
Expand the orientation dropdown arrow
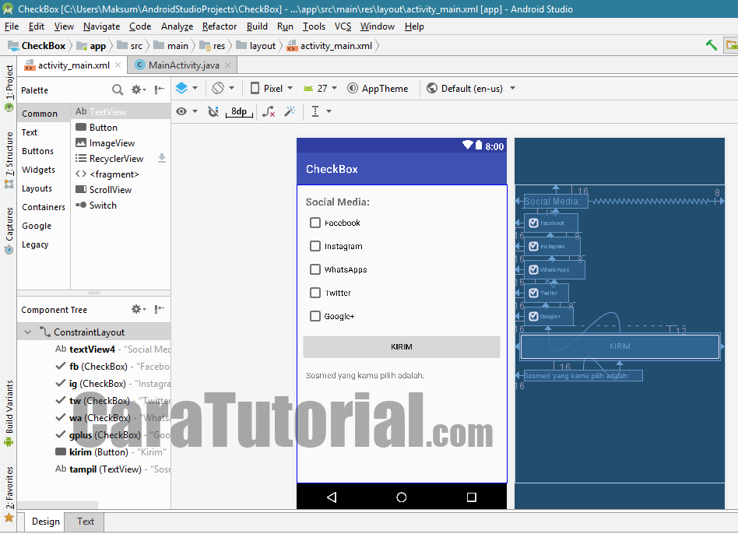pos(231,88)
